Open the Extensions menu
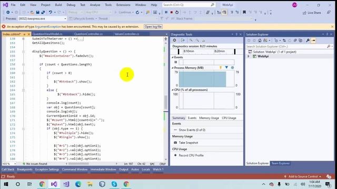Image resolution: width=337 pixels, height=189 pixels. 123,5
